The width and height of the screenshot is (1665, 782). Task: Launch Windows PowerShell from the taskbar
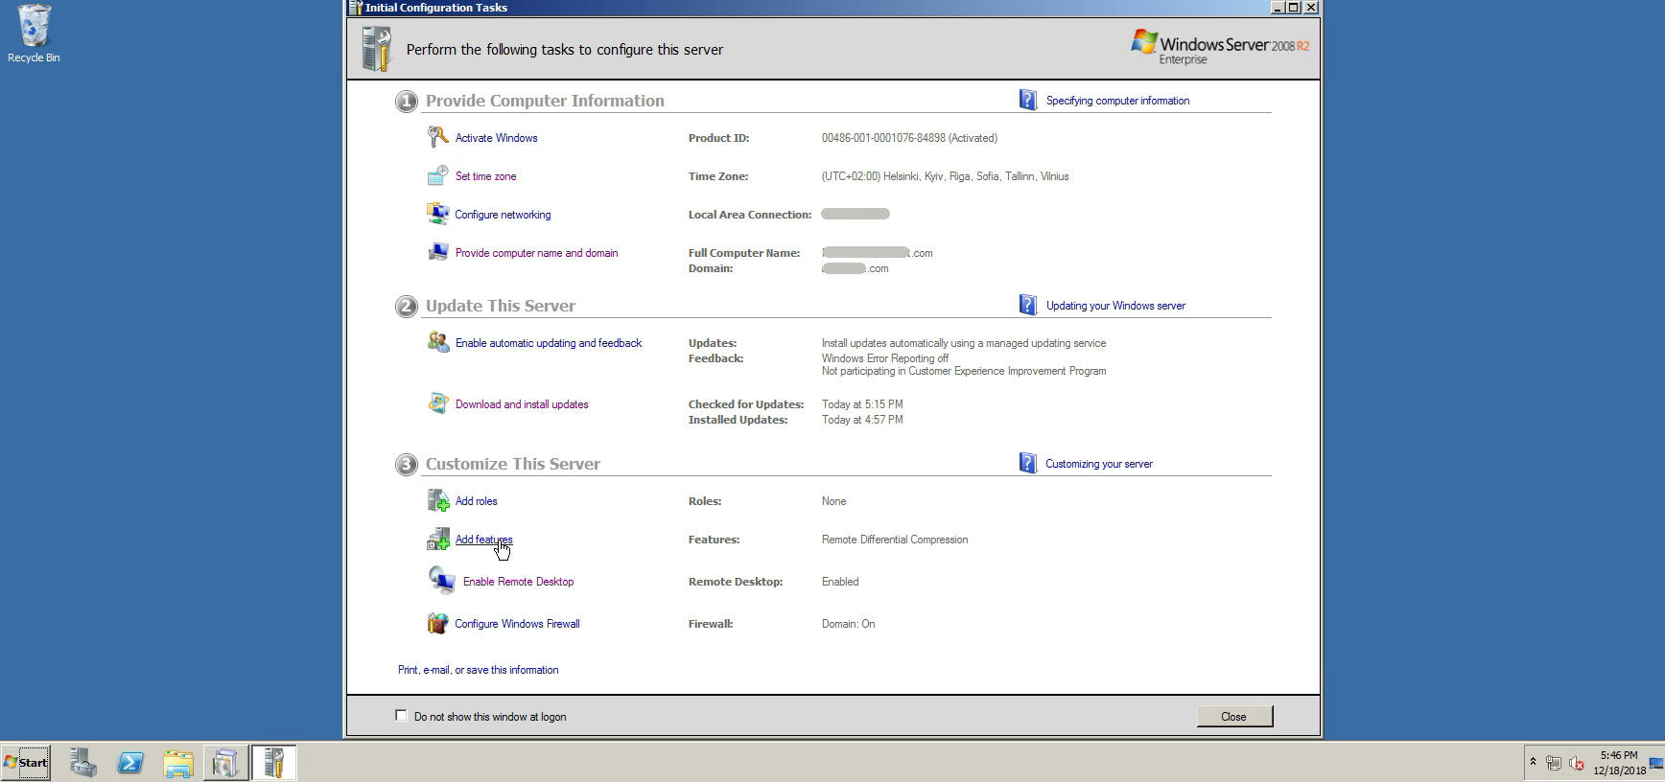[130, 763]
